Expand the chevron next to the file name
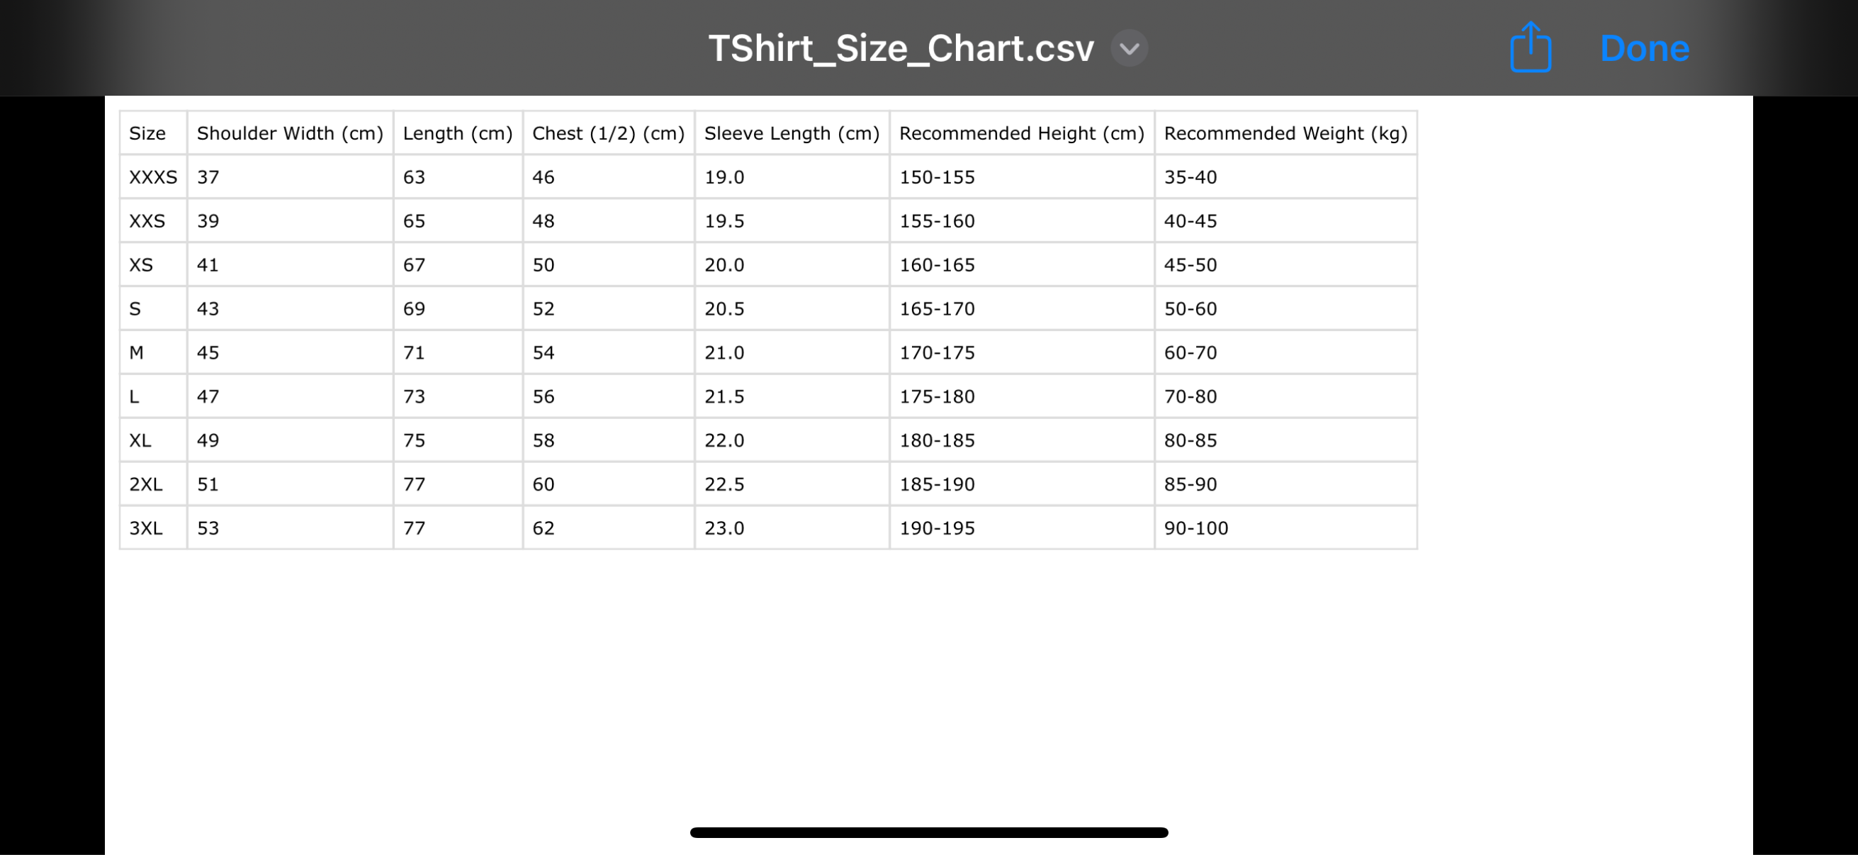The height and width of the screenshot is (855, 1858). [x=1129, y=48]
